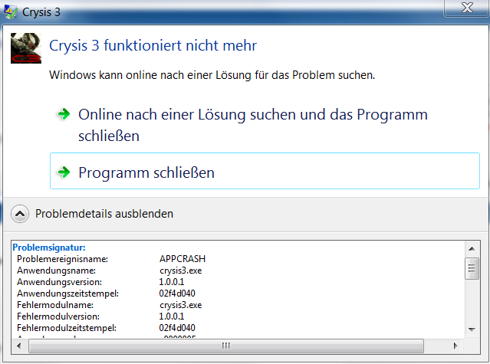Click the Anwendungszeitstempel: label
The width and height of the screenshot is (490, 364).
(67, 293)
